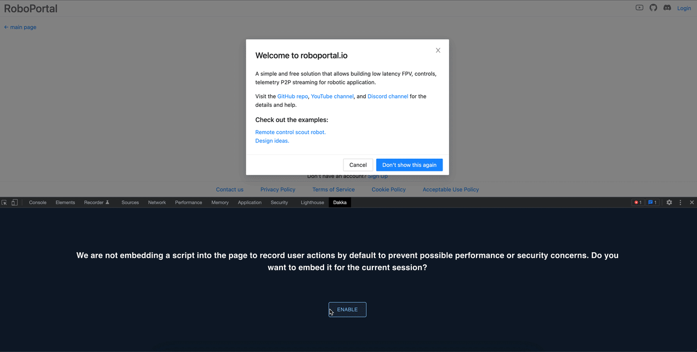Switch to the Console tab
The width and height of the screenshot is (697, 352).
pos(38,203)
